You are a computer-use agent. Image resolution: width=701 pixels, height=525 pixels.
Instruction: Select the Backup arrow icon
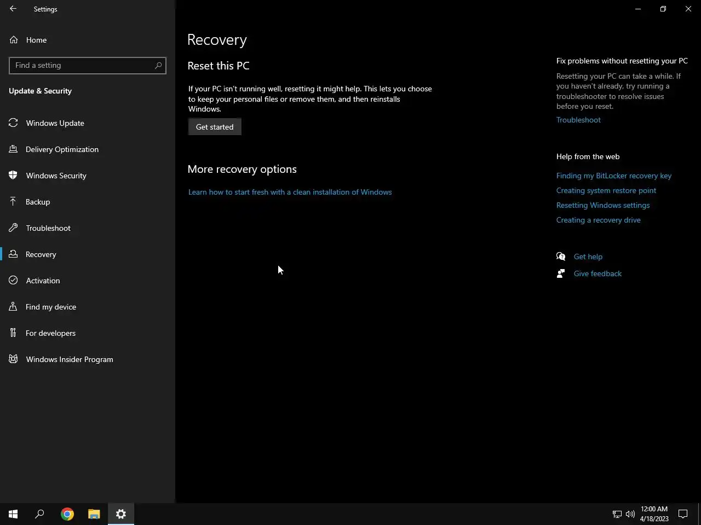pos(13,202)
